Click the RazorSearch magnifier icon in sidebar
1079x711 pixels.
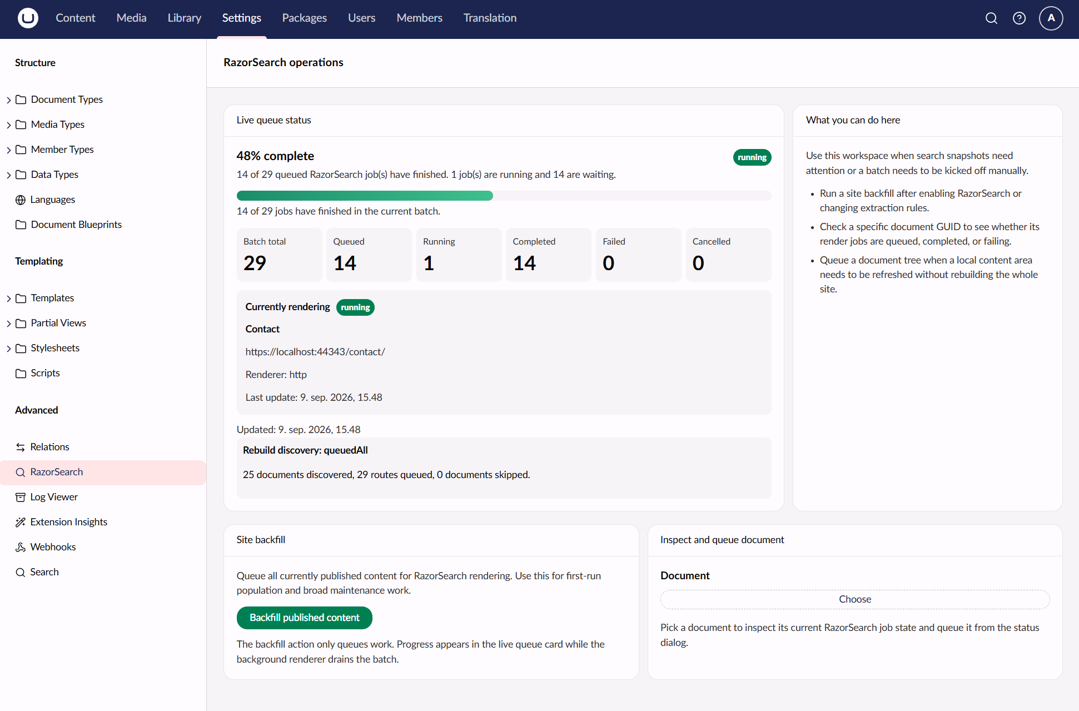[x=21, y=472]
